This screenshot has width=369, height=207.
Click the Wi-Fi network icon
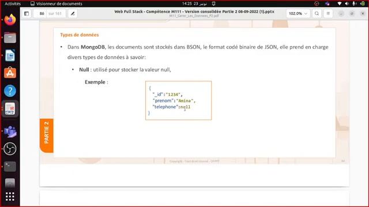tap(340, 3)
